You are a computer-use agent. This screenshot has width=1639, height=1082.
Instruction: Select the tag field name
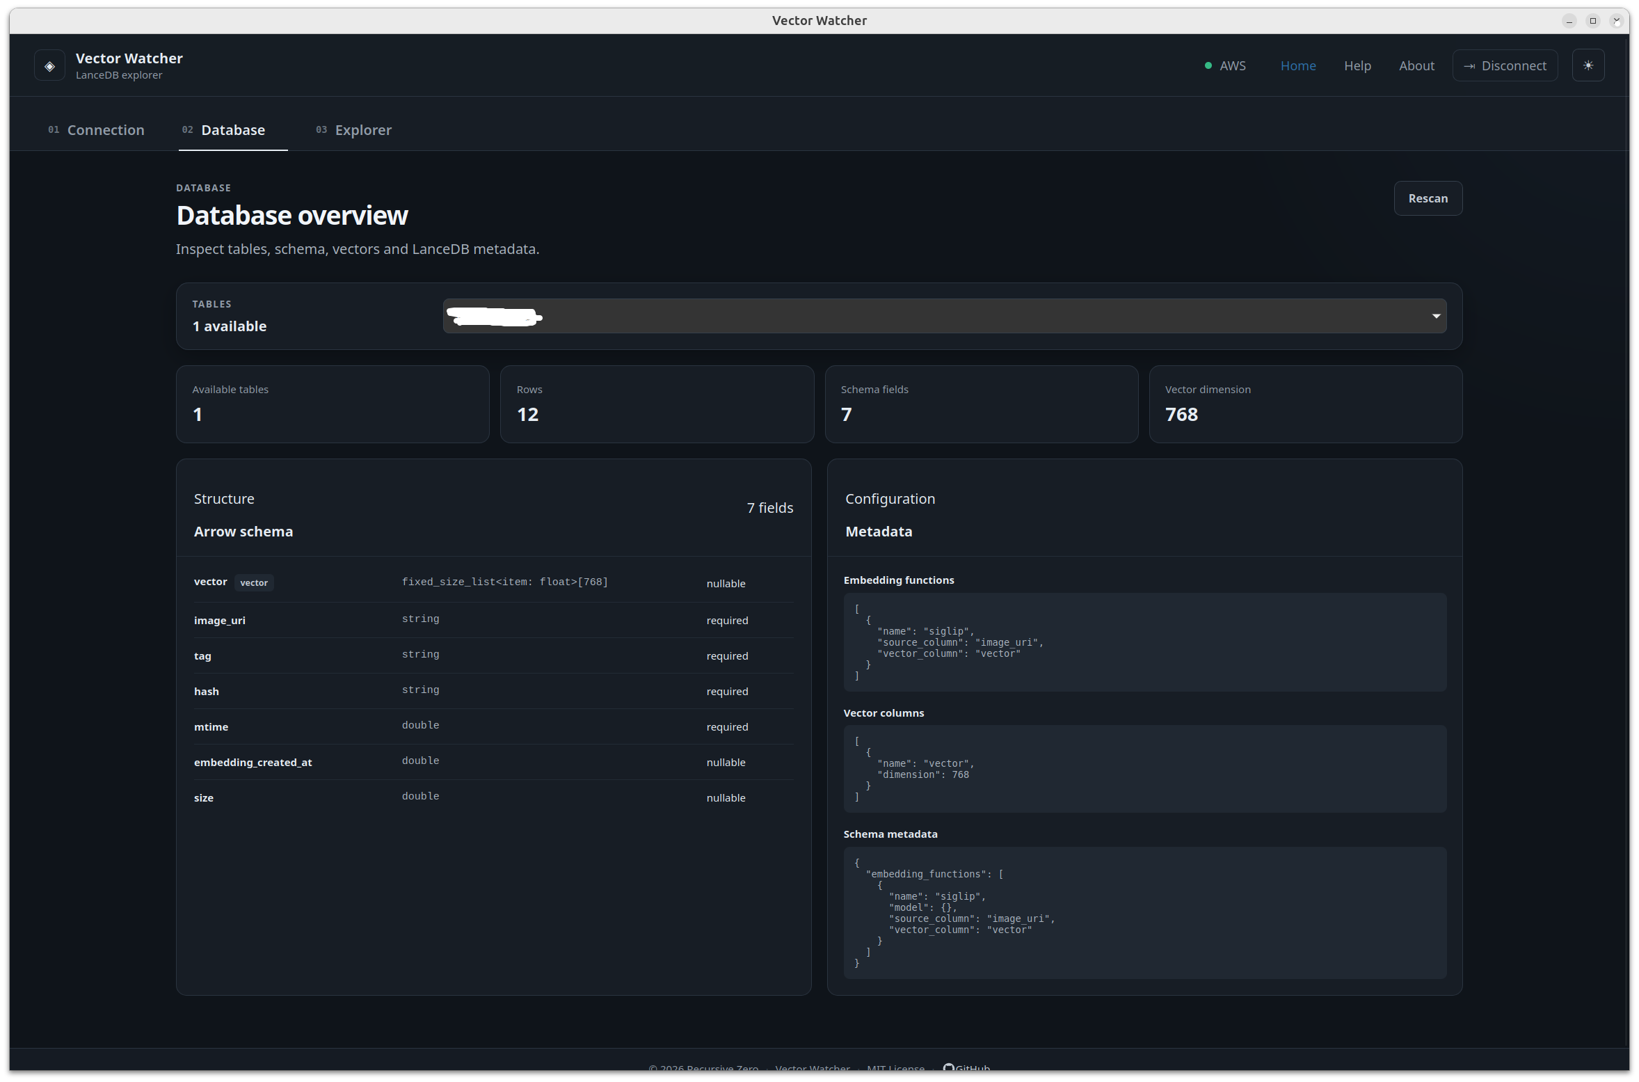(x=202, y=655)
